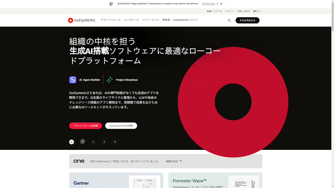This screenshot has height=188, width=334.
Task: Close the Gartner announcement banner
Action: (x=221, y=4)
